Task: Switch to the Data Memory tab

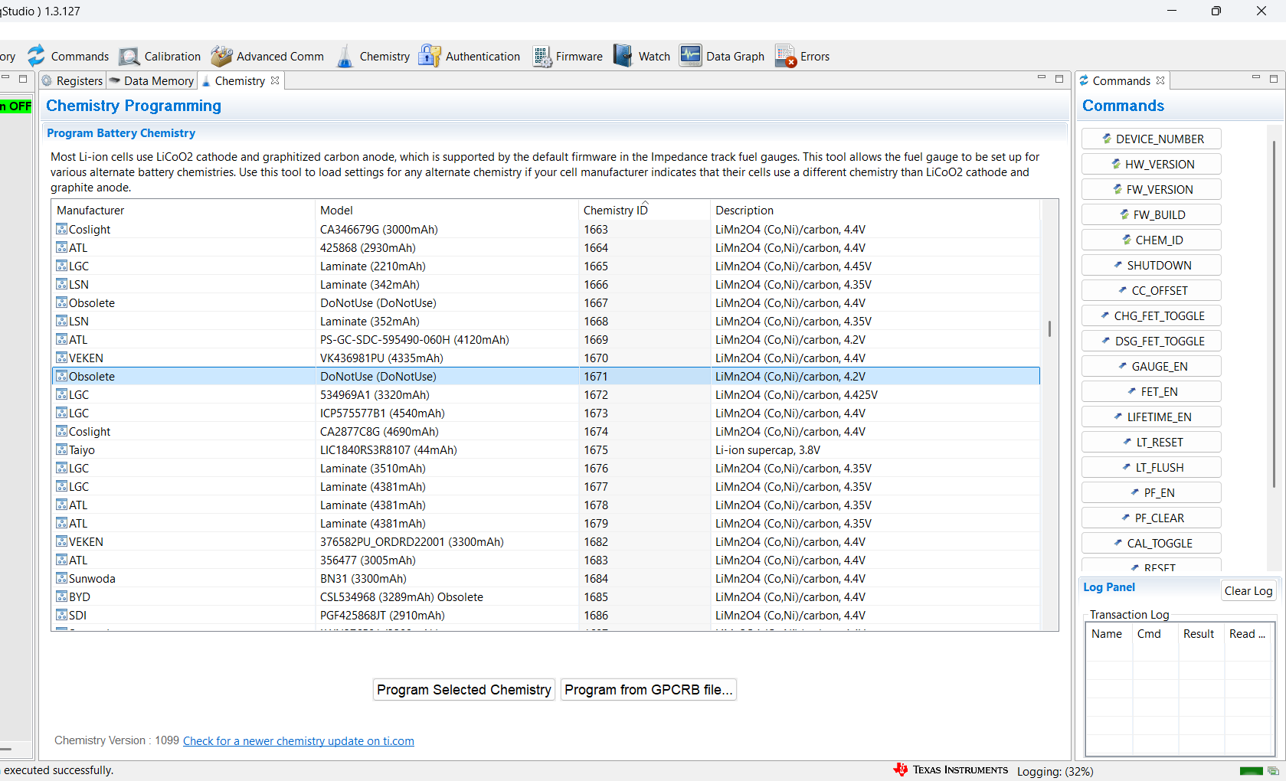Action: (152, 80)
